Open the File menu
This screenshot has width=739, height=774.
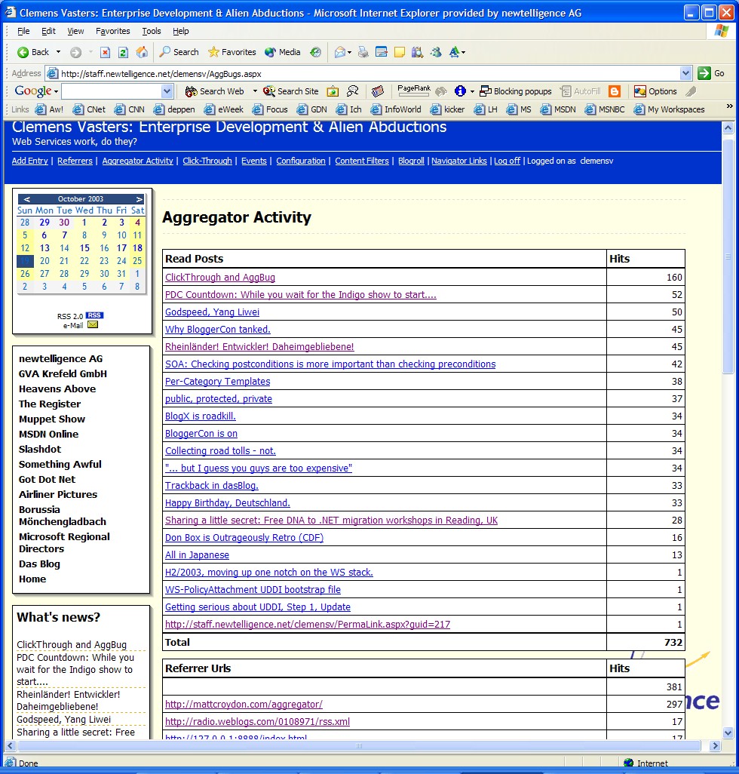pyautogui.click(x=23, y=31)
